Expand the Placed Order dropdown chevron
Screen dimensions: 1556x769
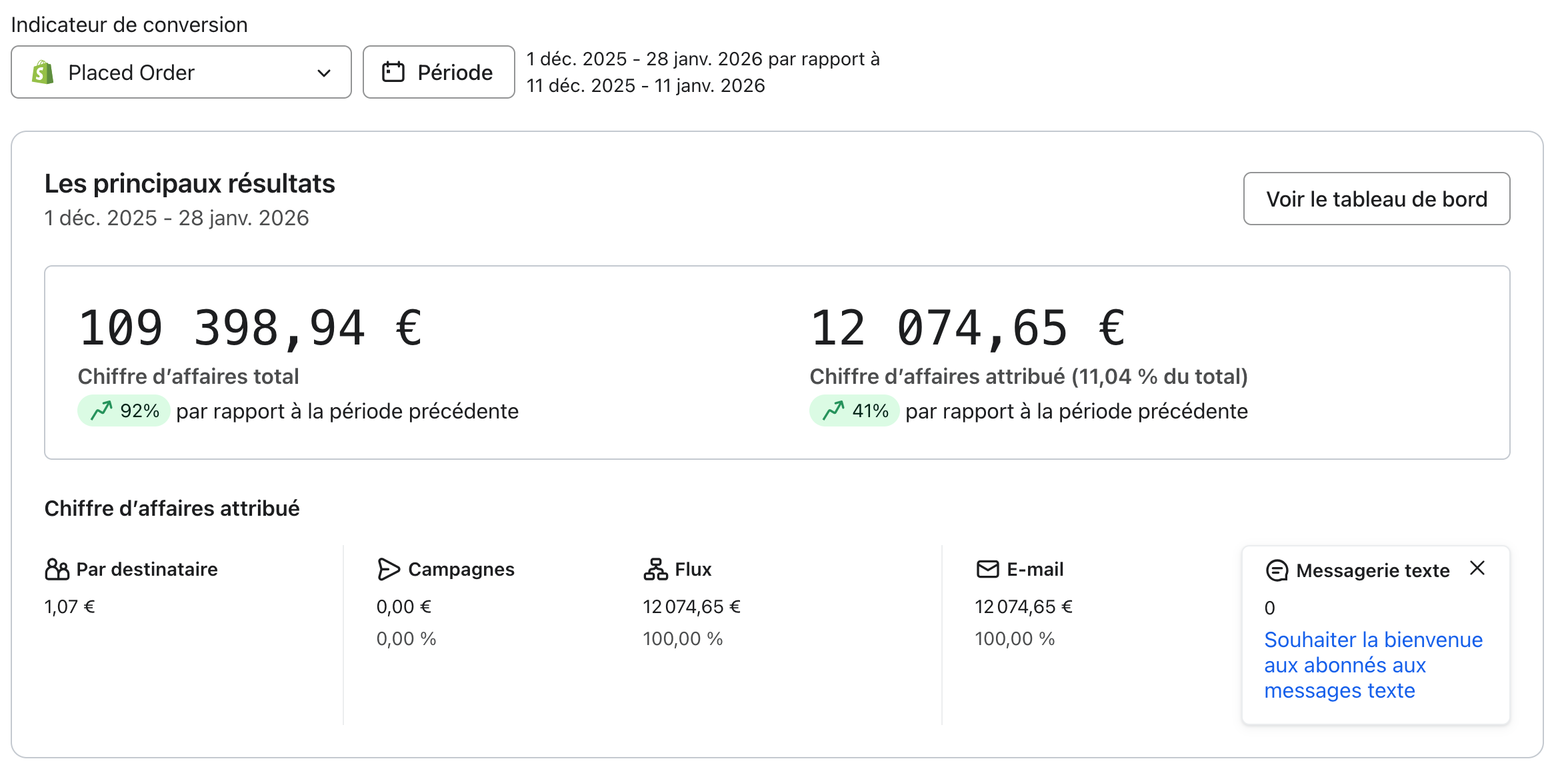[x=324, y=73]
